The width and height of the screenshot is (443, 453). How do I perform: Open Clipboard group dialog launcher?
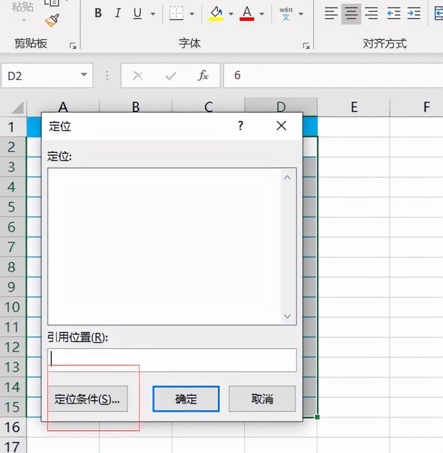[x=73, y=46]
